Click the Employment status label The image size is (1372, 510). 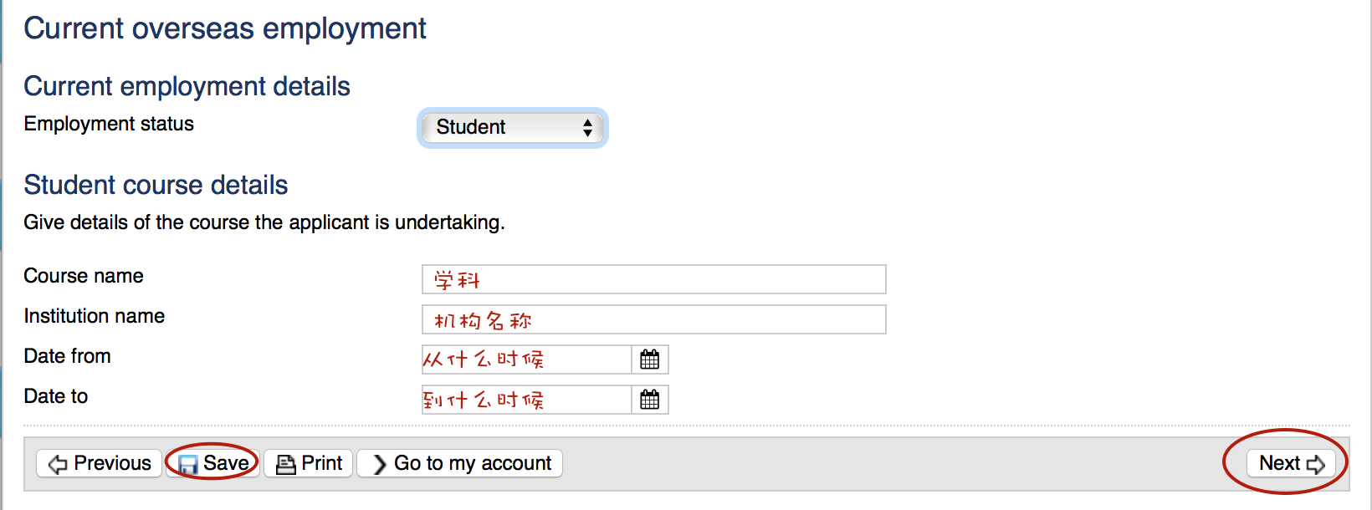tap(109, 124)
